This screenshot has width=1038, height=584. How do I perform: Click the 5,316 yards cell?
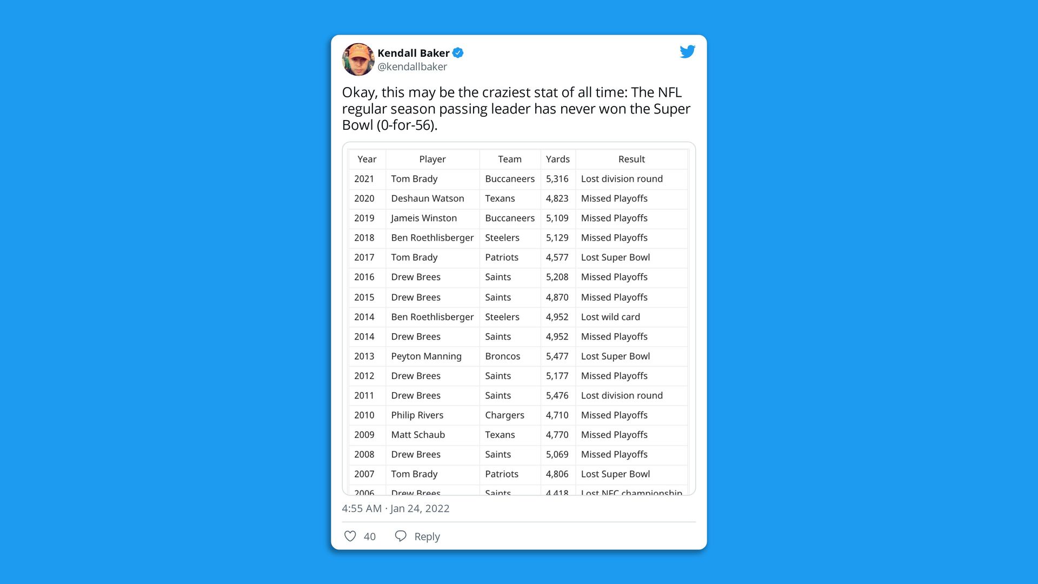coord(557,179)
